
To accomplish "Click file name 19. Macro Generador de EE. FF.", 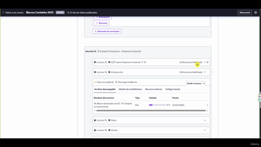I will (113, 105).
